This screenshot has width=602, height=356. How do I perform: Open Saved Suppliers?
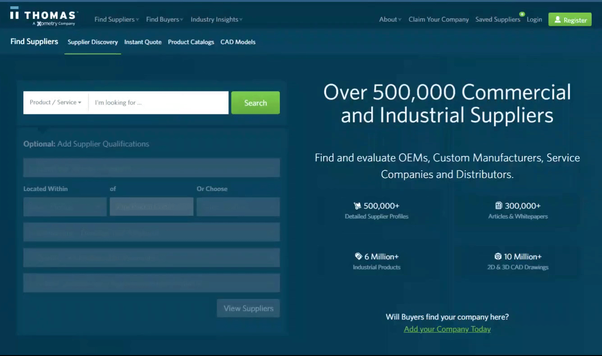pyautogui.click(x=497, y=19)
